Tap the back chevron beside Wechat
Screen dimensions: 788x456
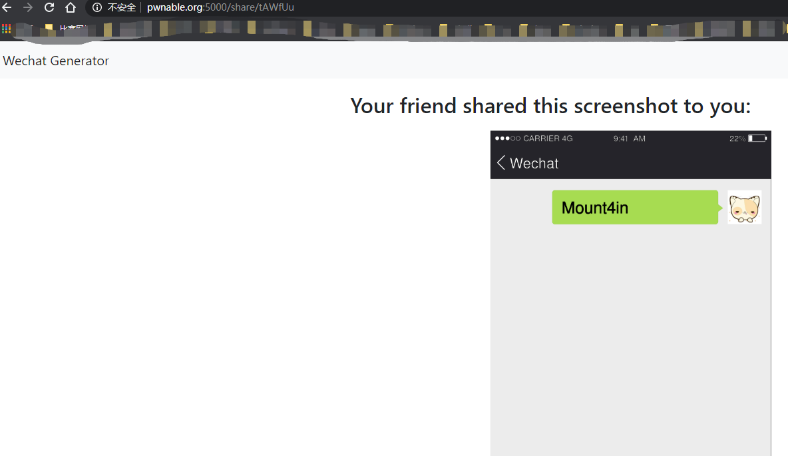point(501,163)
